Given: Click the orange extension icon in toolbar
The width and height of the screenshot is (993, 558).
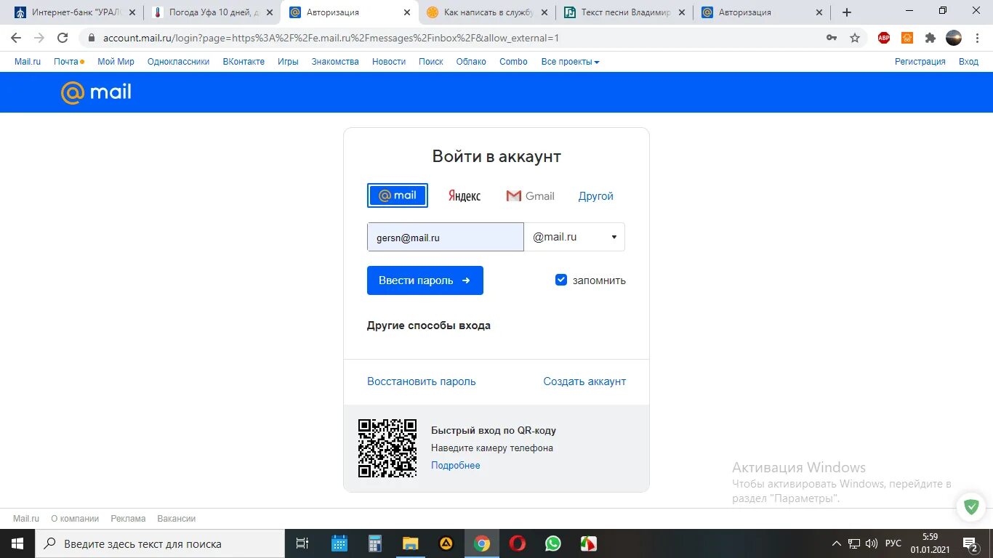Looking at the screenshot, I should point(907,38).
